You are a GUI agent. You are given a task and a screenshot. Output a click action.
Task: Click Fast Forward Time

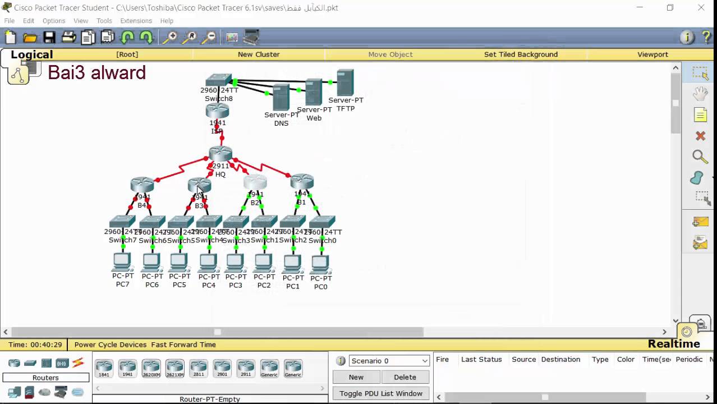click(183, 345)
